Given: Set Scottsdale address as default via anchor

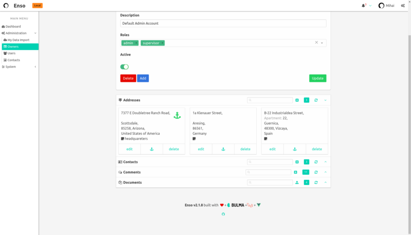Looking at the screenshot, I should (152, 149).
